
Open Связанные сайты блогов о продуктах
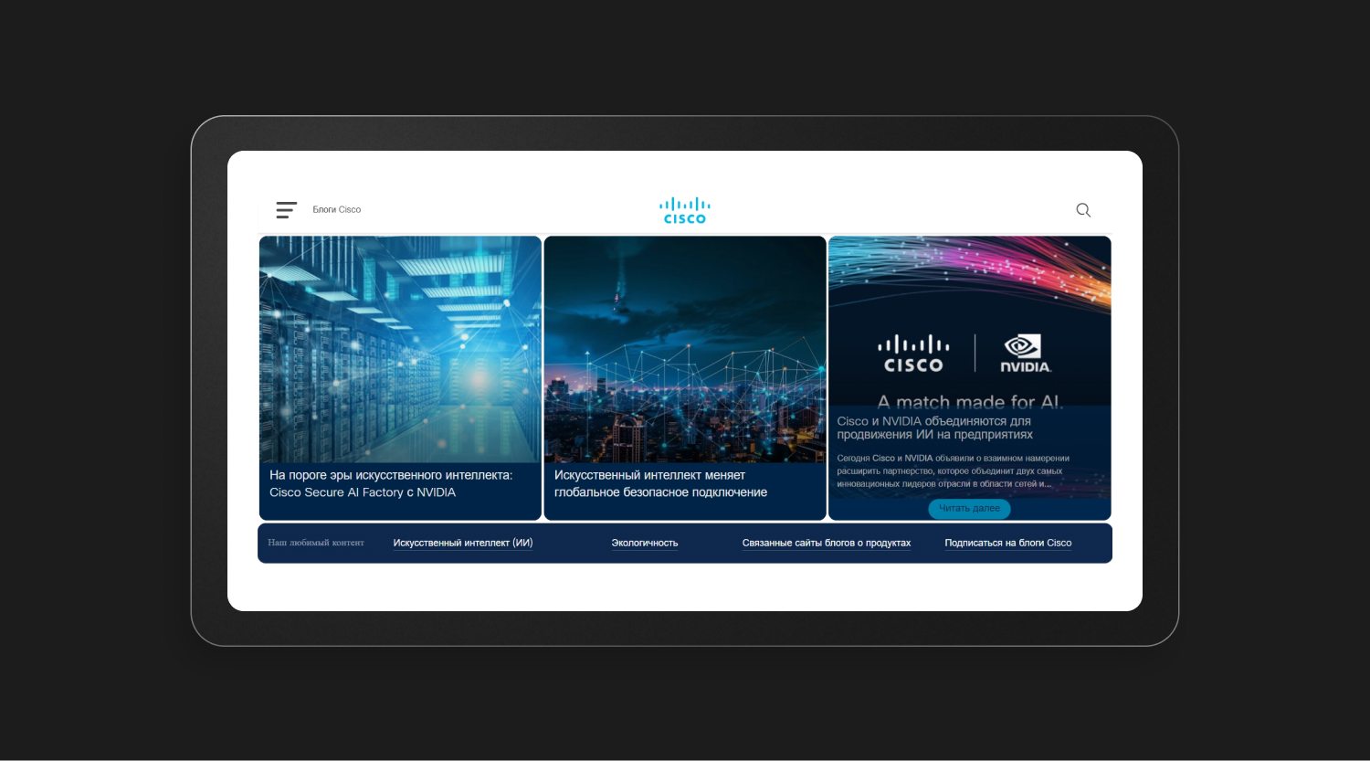click(827, 543)
